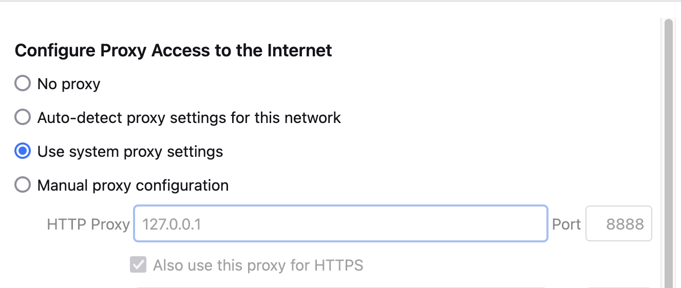Click the partially visible proxy field at bottom edge
Viewport: 681px width, 288px height.
click(340, 286)
